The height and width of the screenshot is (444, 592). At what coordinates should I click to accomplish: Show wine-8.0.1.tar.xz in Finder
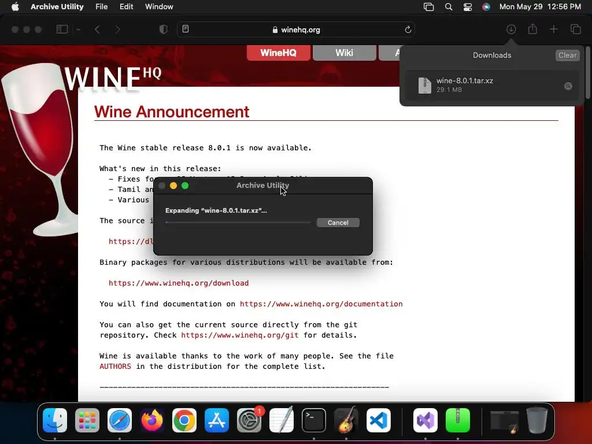click(x=568, y=87)
